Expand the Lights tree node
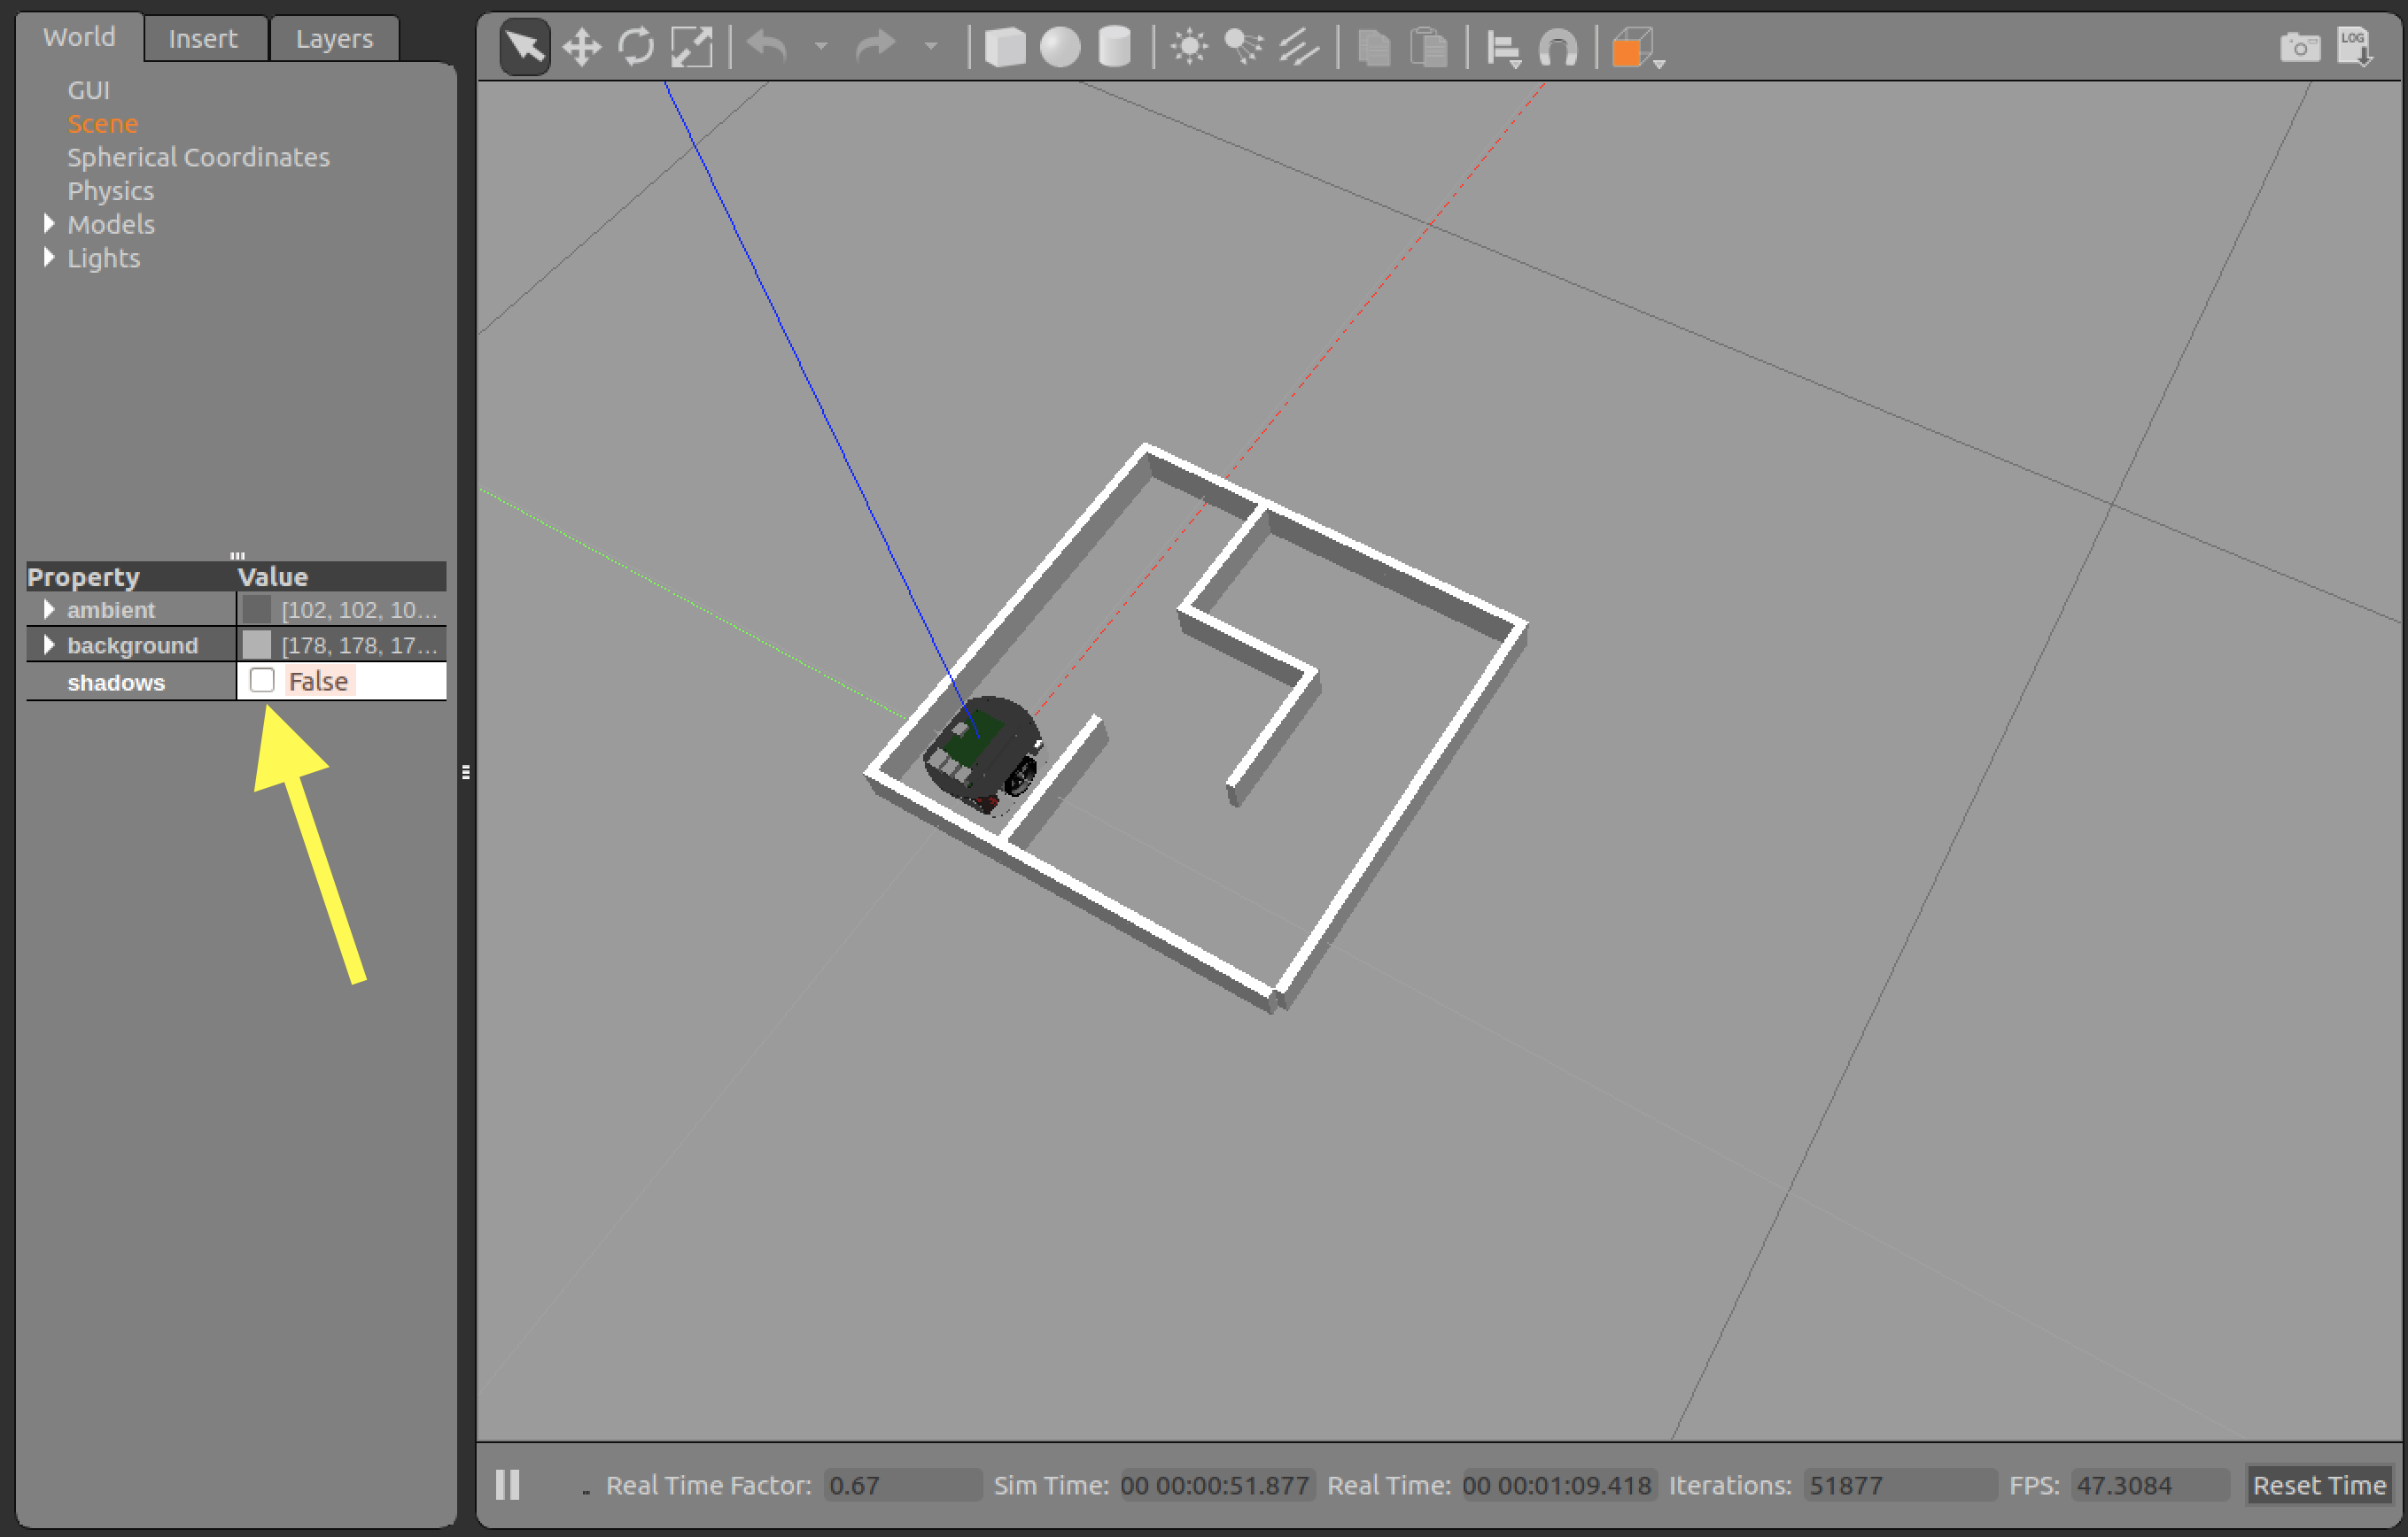The width and height of the screenshot is (2408, 1537). pyautogui.click(x=48, y=258)
